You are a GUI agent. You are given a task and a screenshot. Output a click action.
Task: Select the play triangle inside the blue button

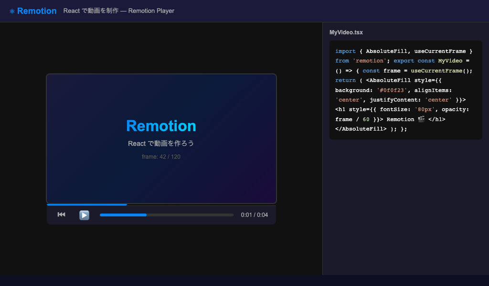[x=85, y=215]
